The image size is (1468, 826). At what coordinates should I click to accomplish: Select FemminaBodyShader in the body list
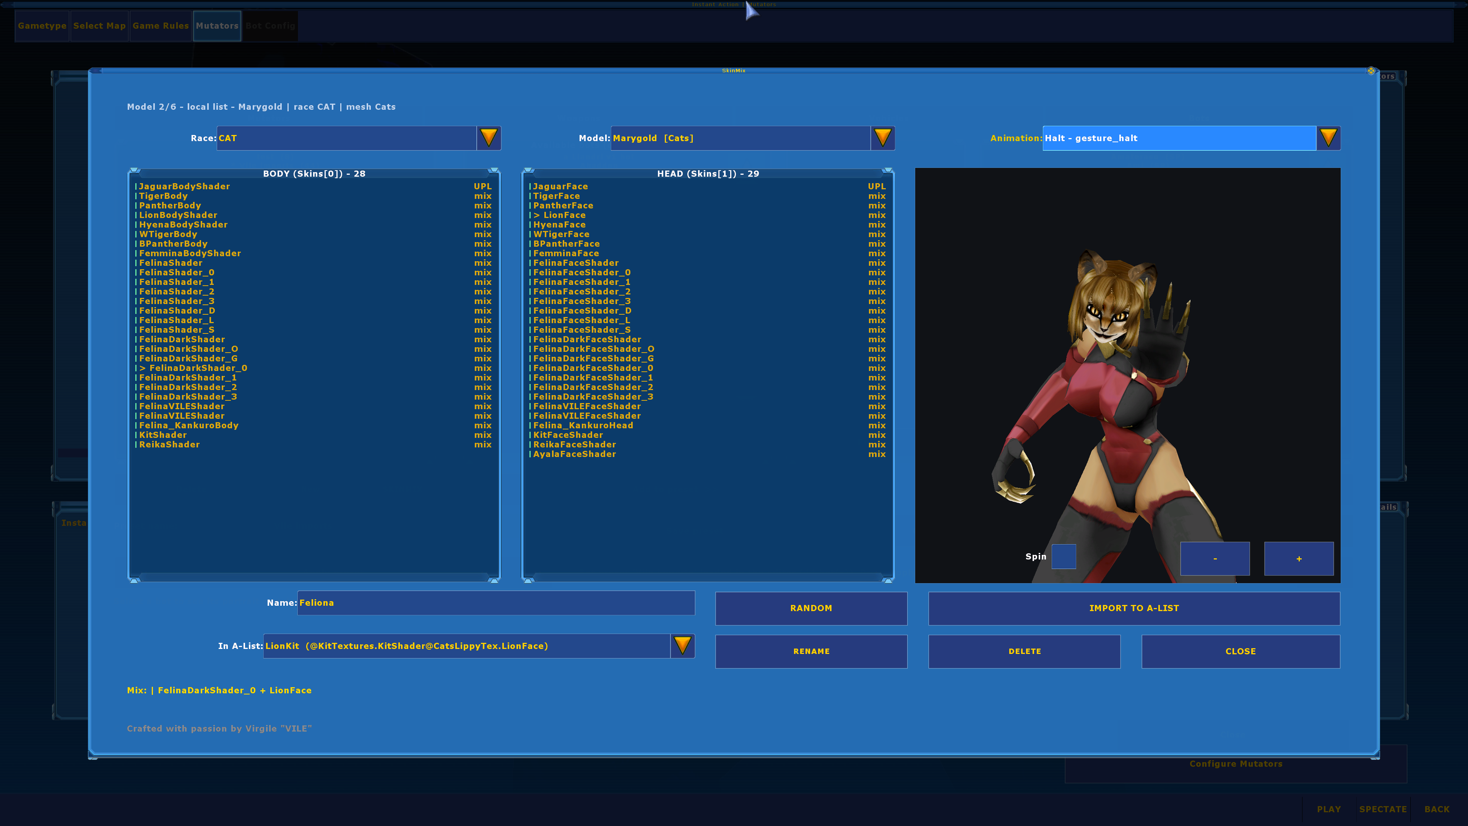coord(313,253)
